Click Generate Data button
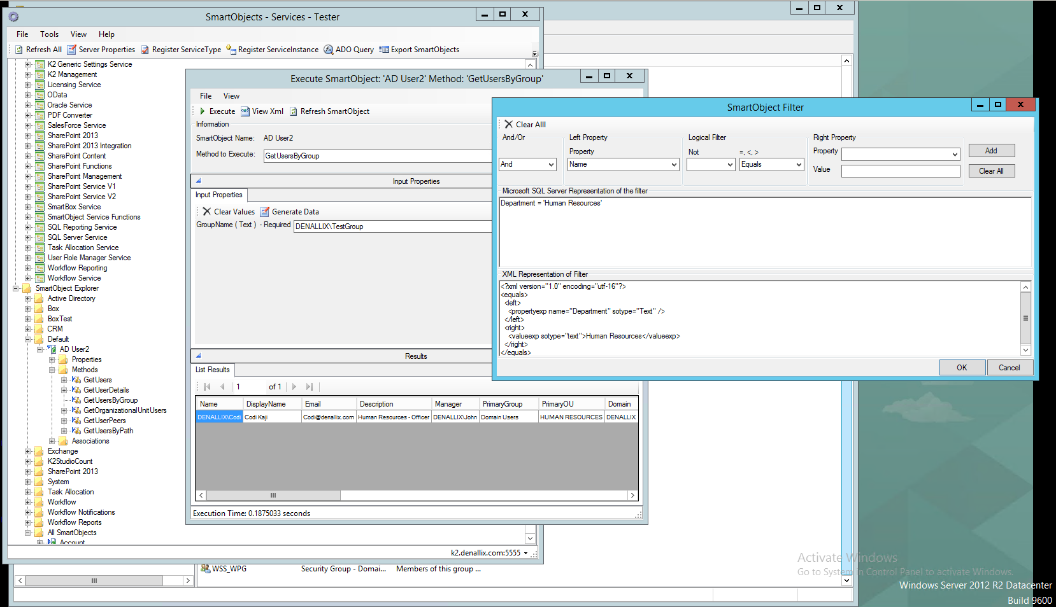The image size is (1056, 607). click(x=290, y=212)
